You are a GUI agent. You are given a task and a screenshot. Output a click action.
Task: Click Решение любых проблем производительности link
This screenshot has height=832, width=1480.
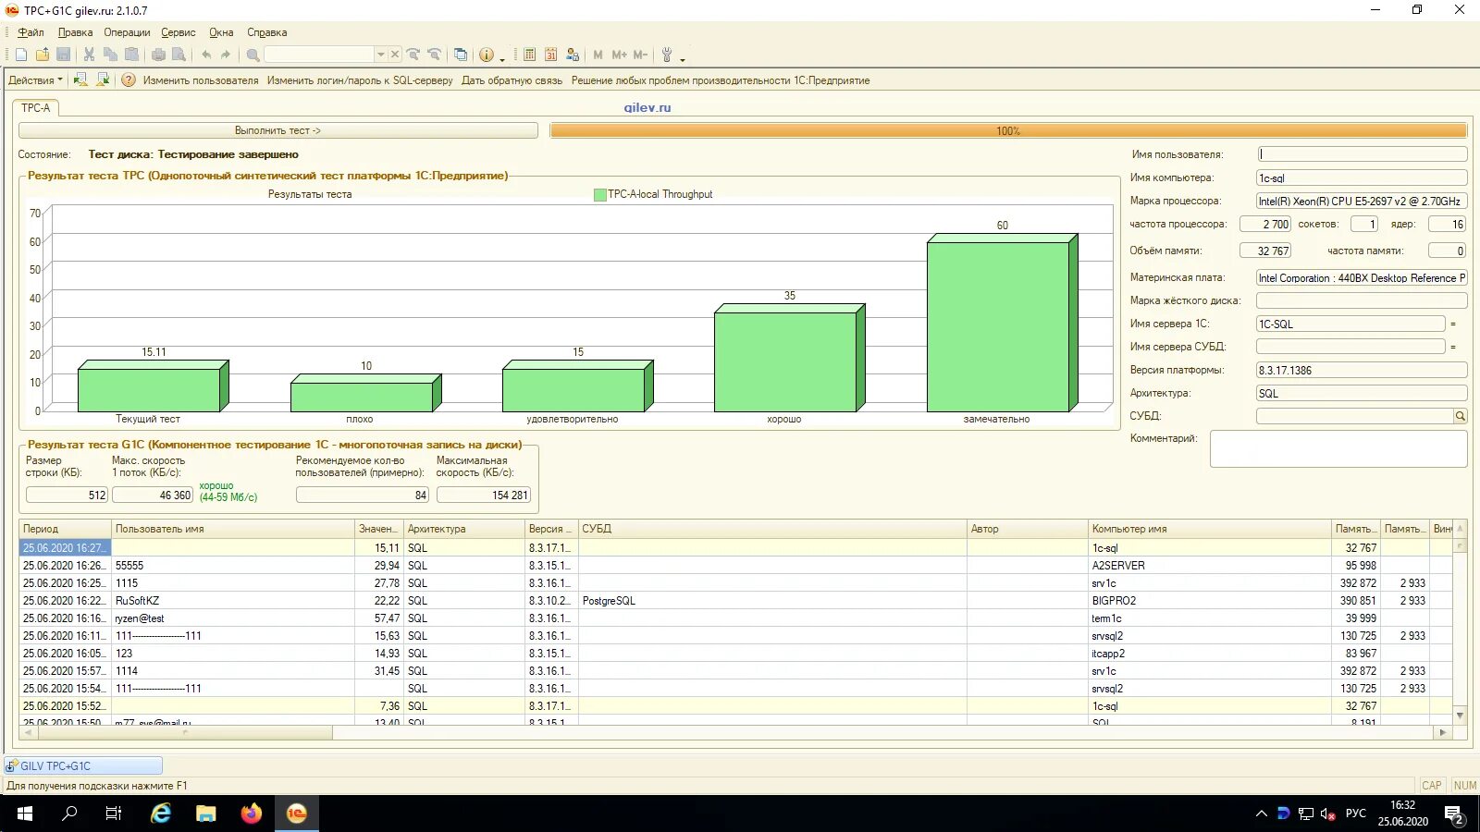click(x=721, y=80)
